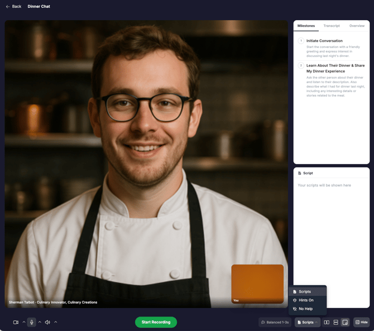
Task: Start Recording the session
Action: [x=156, y=322]
